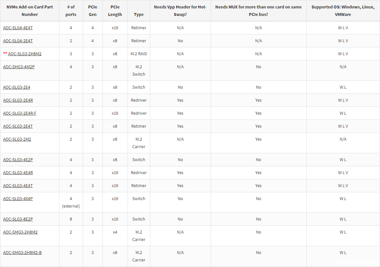This screenshot has height=267, width=380.
Task: Open the AOC-SLG3-2E4R part link
Action: coord(18,100)
